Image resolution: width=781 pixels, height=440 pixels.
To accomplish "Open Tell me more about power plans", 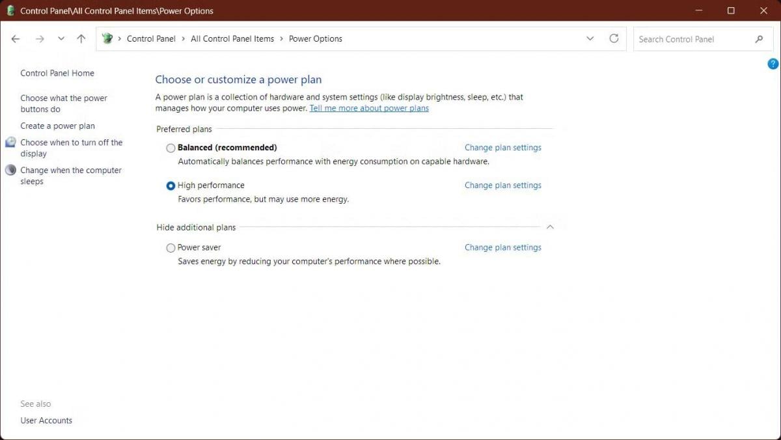I will tap(369, 108).
